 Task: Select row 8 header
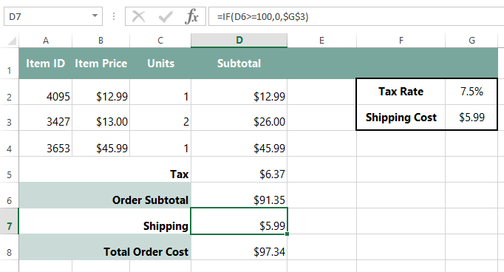click(x=10, y=247)
